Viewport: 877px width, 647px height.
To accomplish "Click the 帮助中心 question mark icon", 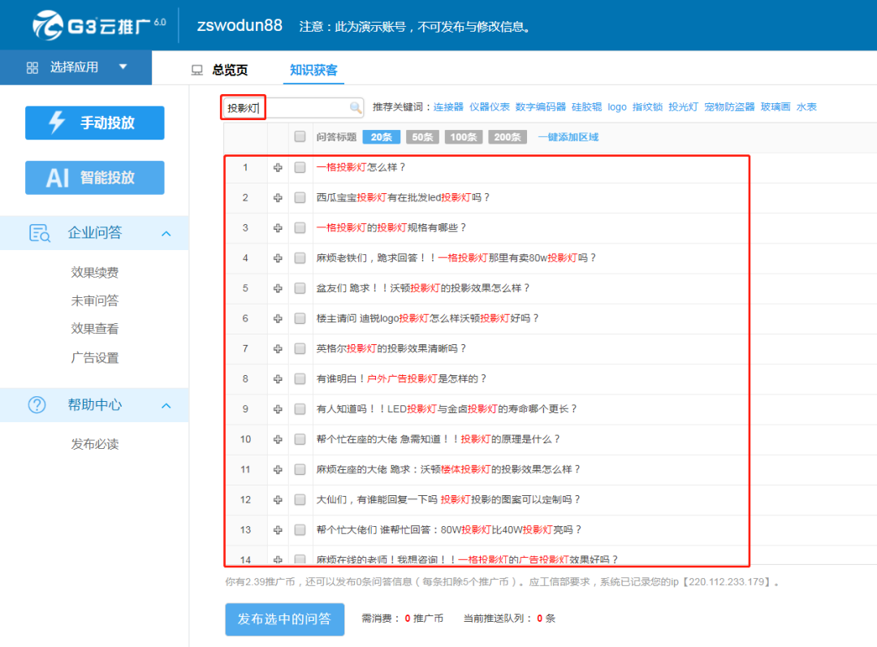I will [x=37, y=405].
